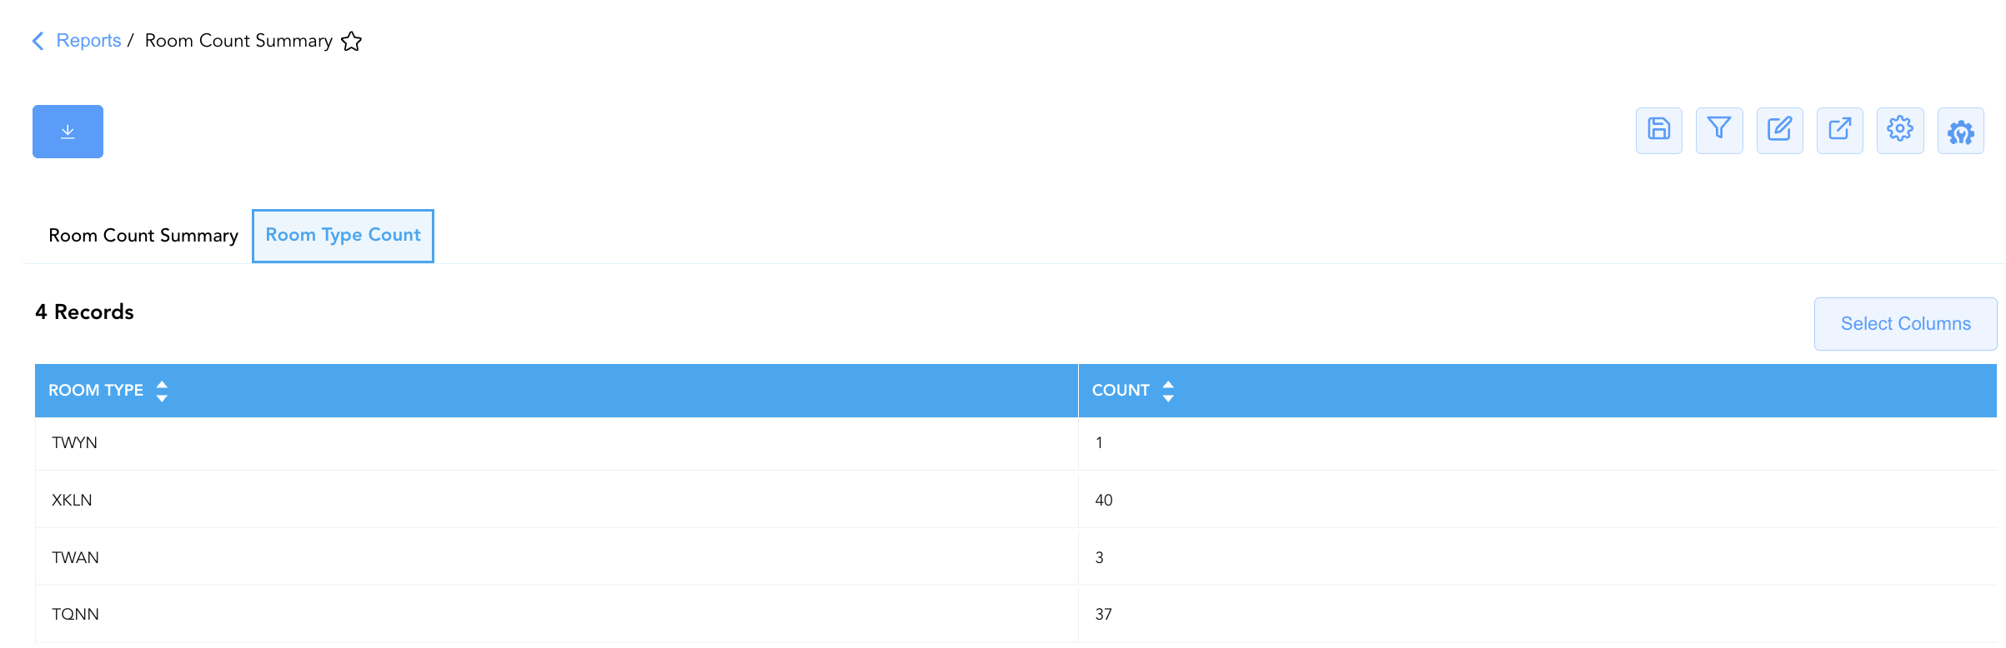Click the Room Count Summary breadcrumb title
Image resolution: width=2006 pixels, height=648 pixels.
(x=238, y=41)
